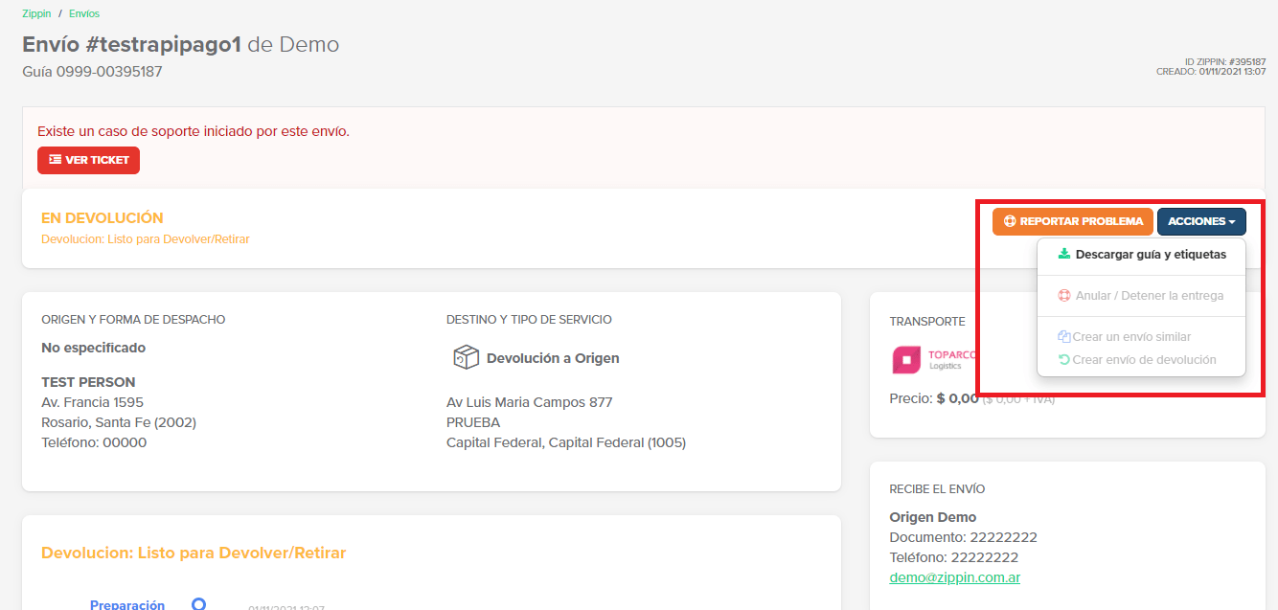Click the Av Luis Maria Campos 877 address

tap(530, 402)
